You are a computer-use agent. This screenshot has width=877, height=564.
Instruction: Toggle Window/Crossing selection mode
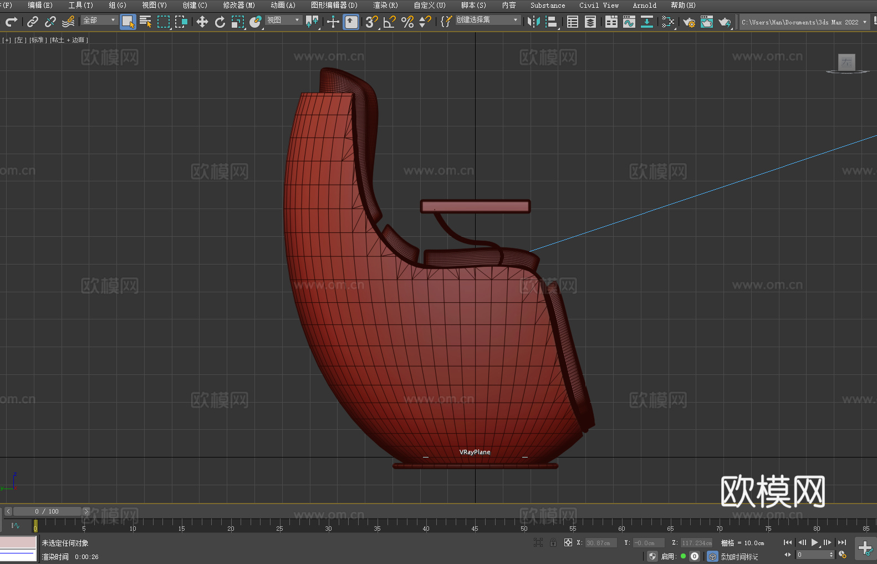point(181,22)
